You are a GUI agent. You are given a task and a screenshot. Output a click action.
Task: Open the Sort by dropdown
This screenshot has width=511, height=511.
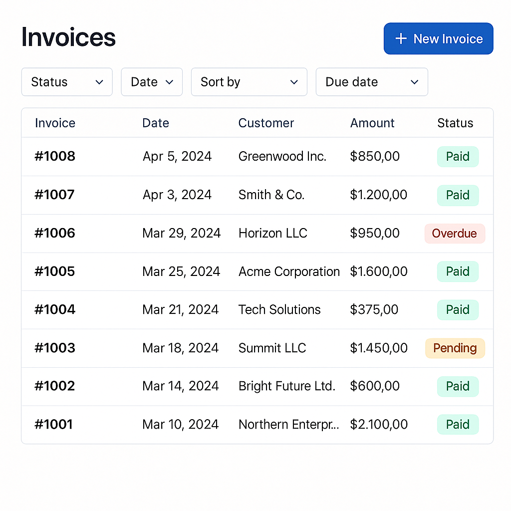(249, 82)
